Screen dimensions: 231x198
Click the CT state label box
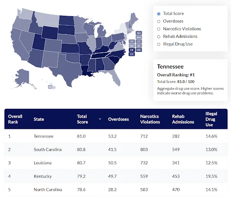(139, 41)
